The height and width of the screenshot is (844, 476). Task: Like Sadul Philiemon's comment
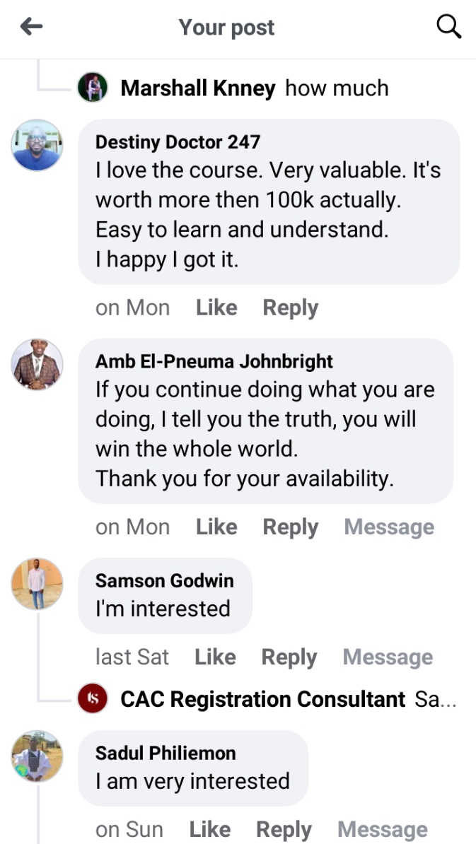click(x=211, y=830)
